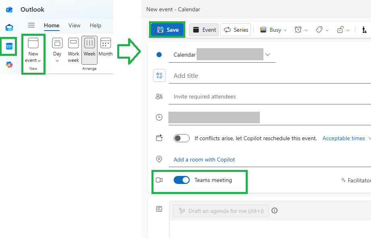Switch to Week view
This screenshot has width=371, height=239.
(x=89, y=50)
